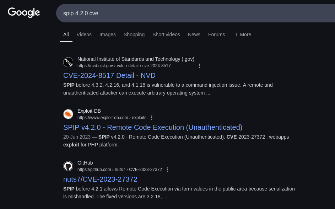Click the Exploit-DB site favicon
The height and width of the screenshot is (209, 335).
point(68,114)
